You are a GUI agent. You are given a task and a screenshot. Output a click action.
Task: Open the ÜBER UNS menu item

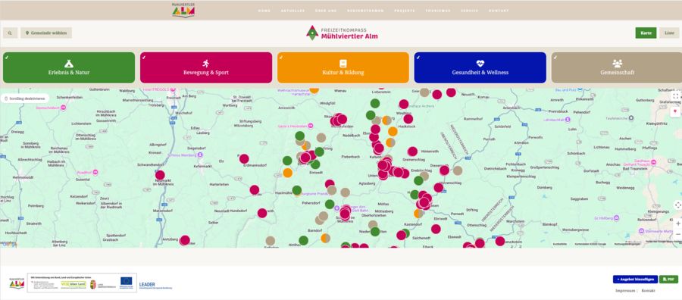tap(326, 11)
